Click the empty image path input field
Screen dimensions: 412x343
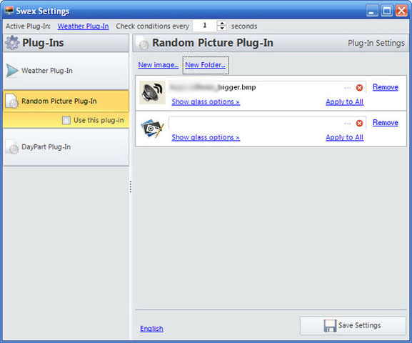point(255,123)
